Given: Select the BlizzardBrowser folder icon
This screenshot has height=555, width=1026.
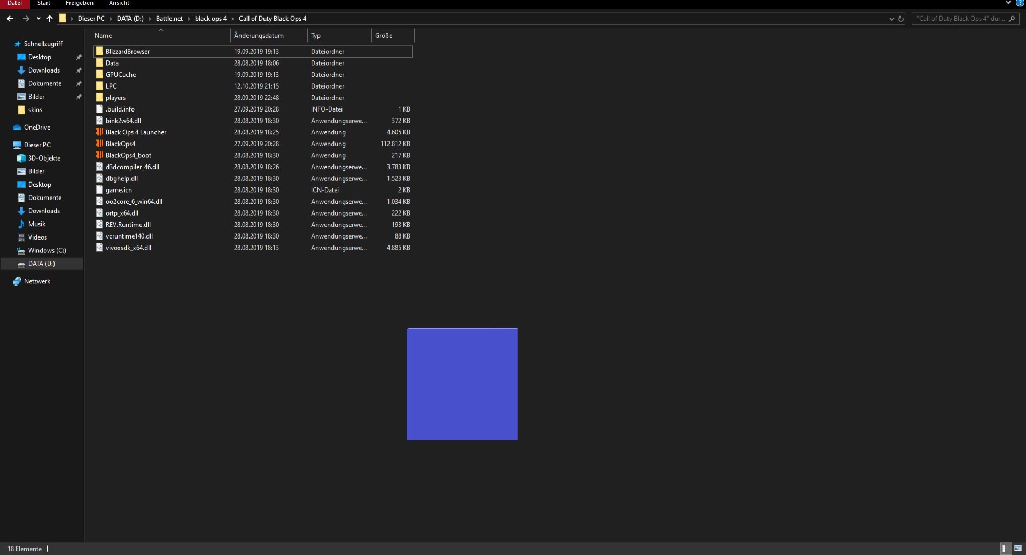Looking at the screenshot, I should point(99,52).
